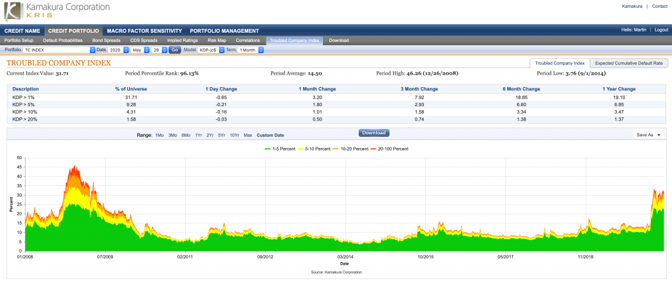The height and width of the screenshot is (283, 672).
Task: Click the Go button
Action: coord(175,50)
